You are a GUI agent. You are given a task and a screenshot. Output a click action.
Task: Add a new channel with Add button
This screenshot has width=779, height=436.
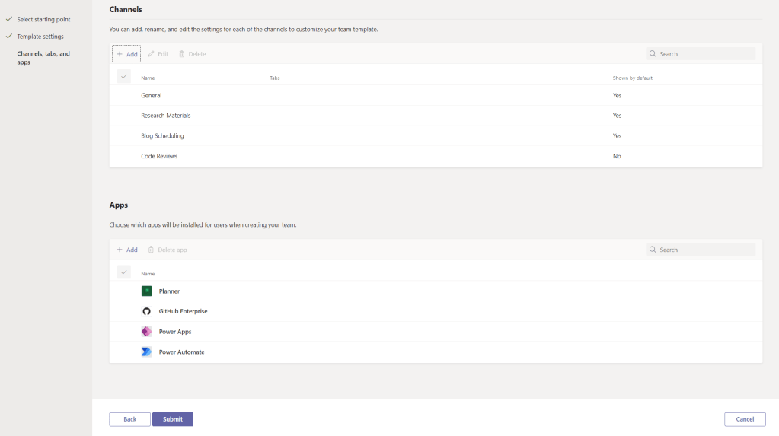(126, 54)
